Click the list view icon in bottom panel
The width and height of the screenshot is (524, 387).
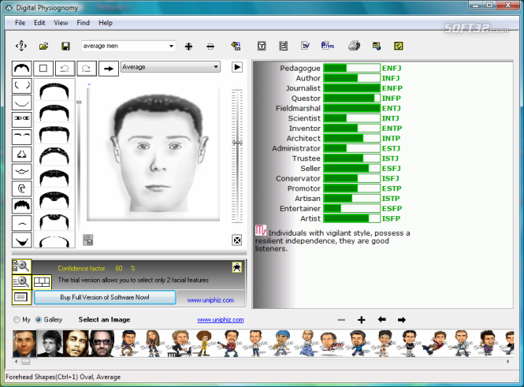point(21,297)
